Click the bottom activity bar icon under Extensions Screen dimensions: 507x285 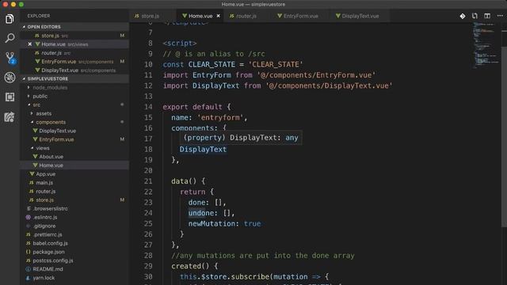(x=10, y=116)
